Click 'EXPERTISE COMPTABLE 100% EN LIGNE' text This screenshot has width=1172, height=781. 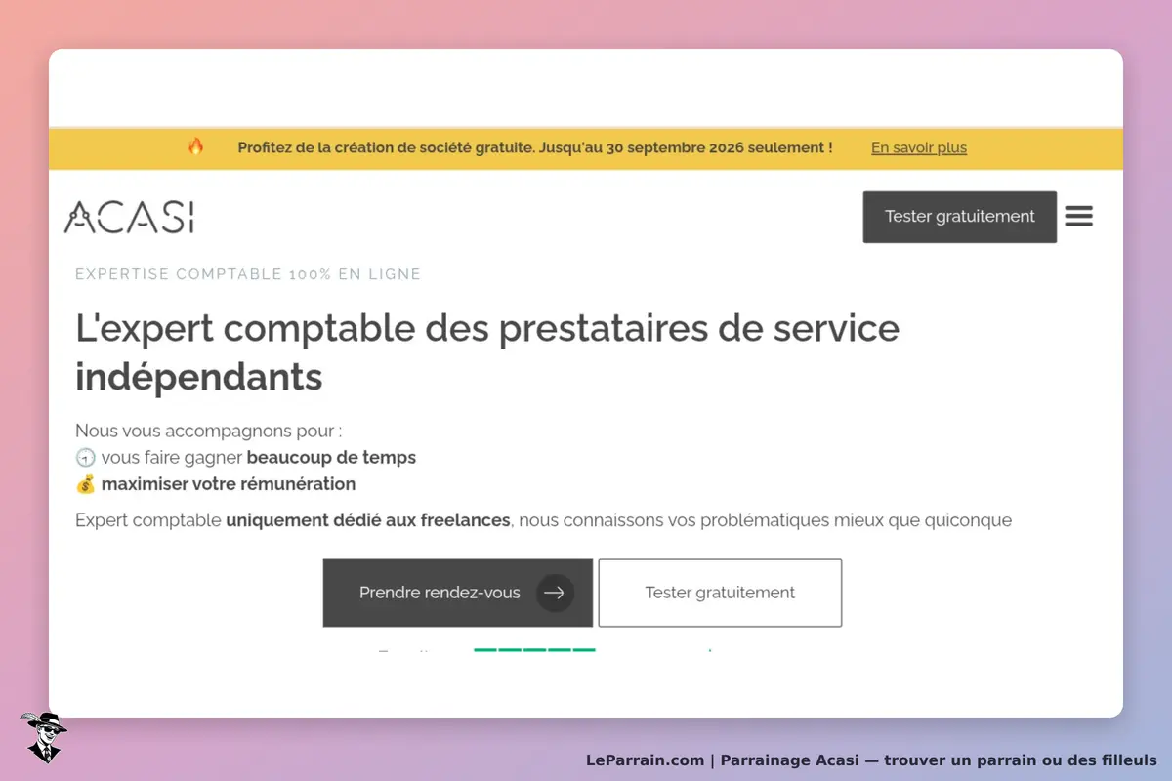point(248,274)
